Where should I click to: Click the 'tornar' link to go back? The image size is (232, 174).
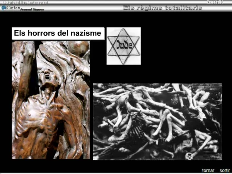[x=208, y=171]
